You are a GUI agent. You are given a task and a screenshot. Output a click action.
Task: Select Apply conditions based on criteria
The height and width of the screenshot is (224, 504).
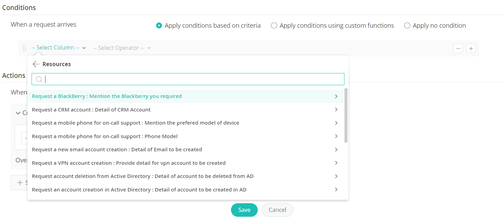coord(159,26)
